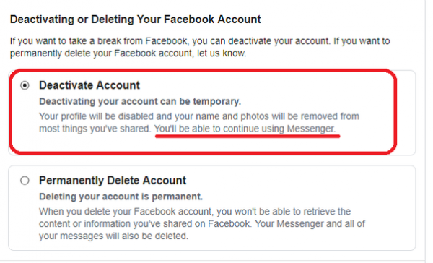
Task: Select the Permanently Delete Account radio button
Action: (25, 181)
